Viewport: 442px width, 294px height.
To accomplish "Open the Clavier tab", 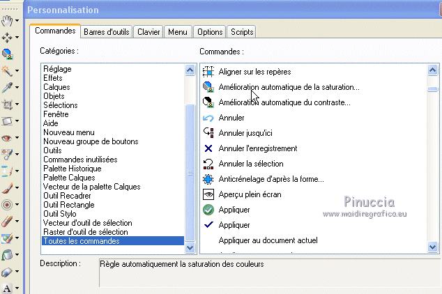I will (149, 32).
